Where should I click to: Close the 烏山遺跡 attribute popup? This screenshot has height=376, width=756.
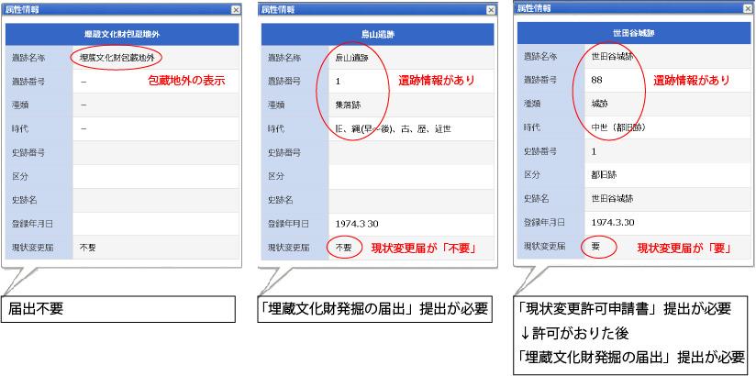point(491,10)
